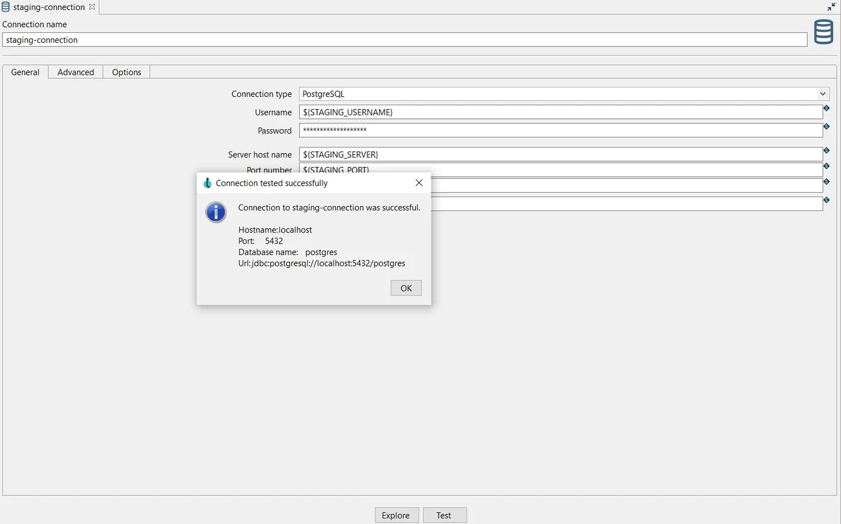Click the lowest variable diamond icon on the right
This screenshot has height=524, width=841.
[826, 200]
